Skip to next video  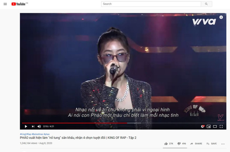pos(33,126)
